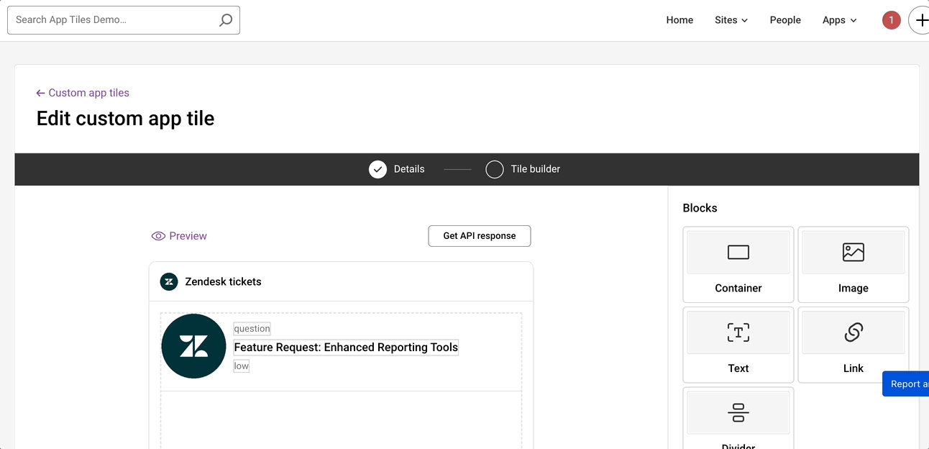Open the Home menu item
The height and width of the screenshot is (449, 929).
coord(679,20)
